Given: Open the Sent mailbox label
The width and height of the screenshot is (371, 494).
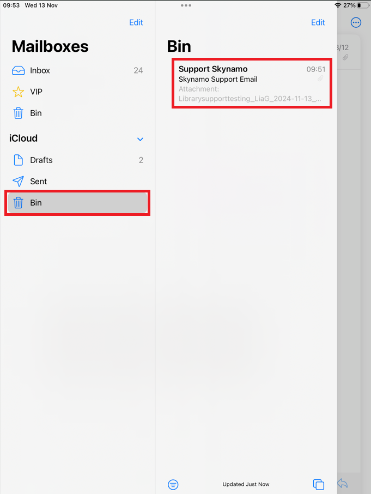Looking at the screenshot, I should click(x=38, y=181).
